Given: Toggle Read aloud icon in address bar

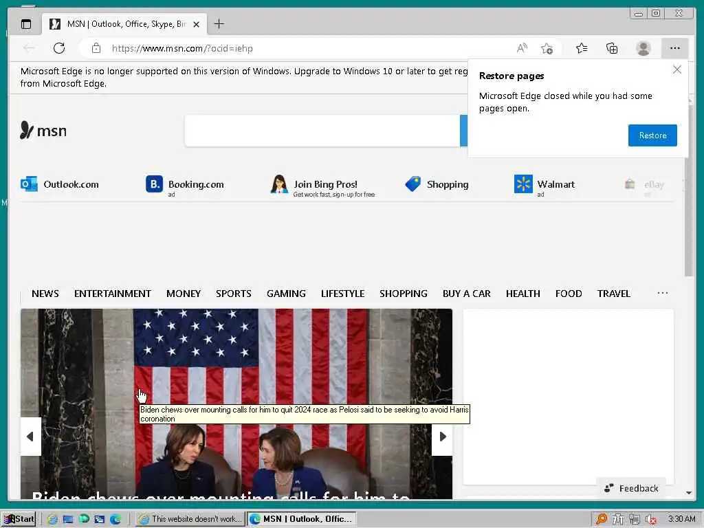Looking at the screenshot, I should 522,48.
